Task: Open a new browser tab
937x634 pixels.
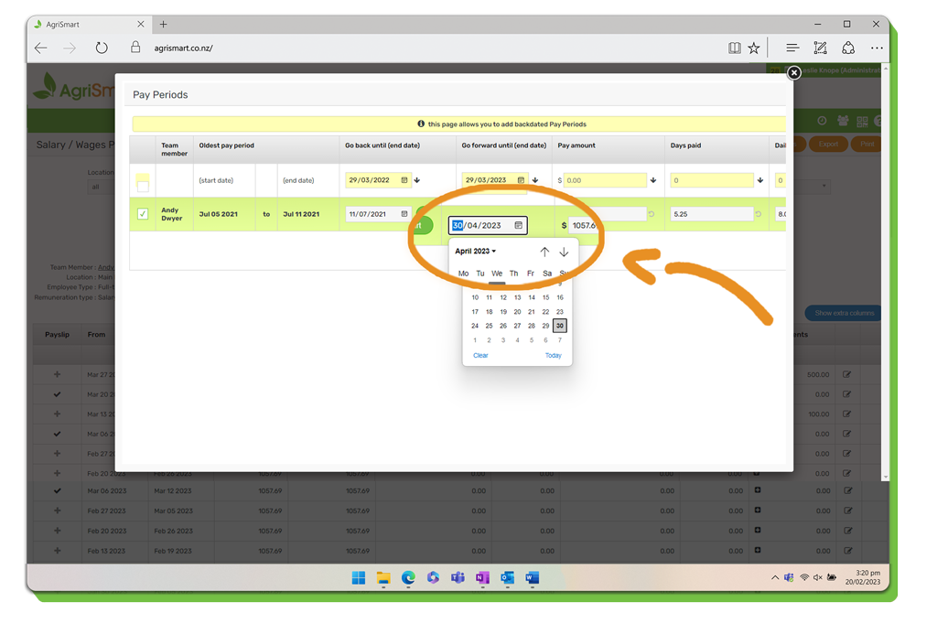Action: tap(164, 25)
